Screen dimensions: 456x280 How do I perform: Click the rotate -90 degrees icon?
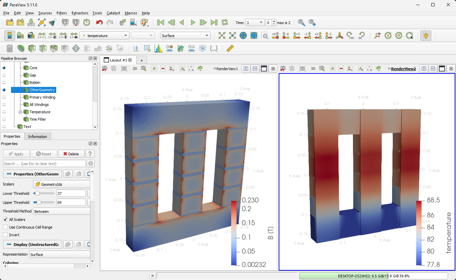pos(361,35)
